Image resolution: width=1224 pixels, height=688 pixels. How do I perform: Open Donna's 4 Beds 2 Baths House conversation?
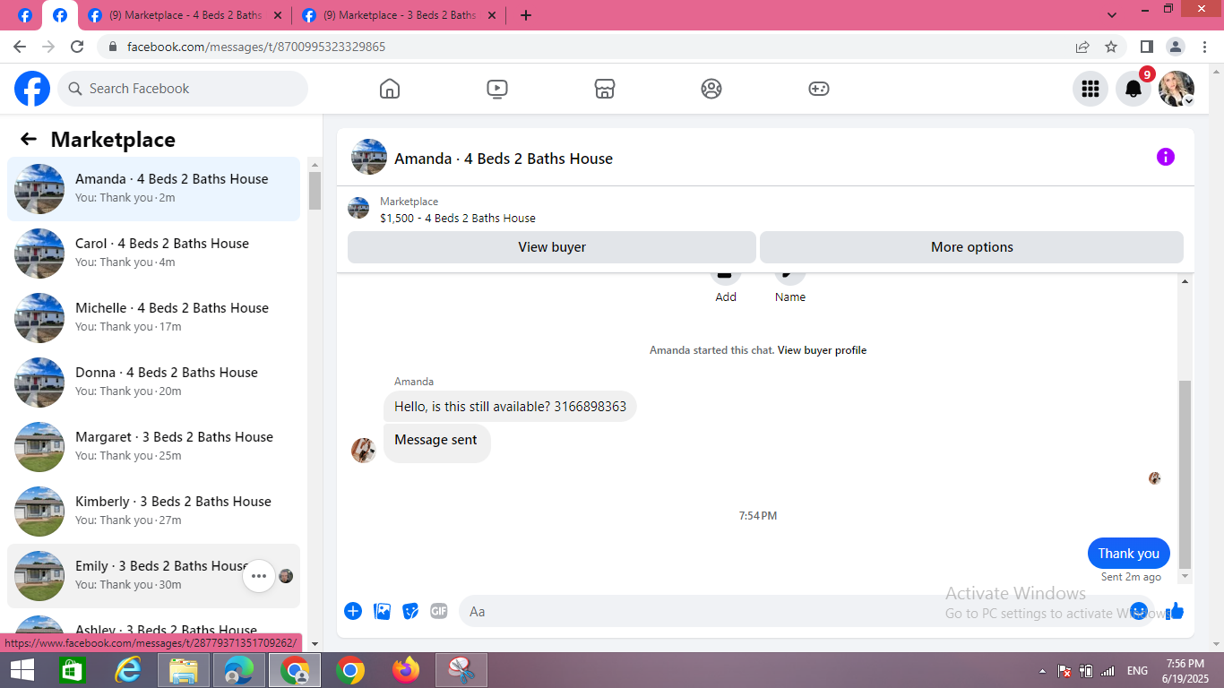pos(153,383)
